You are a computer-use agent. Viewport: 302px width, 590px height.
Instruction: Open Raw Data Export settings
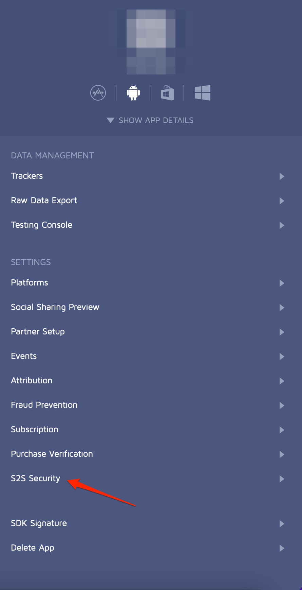(44, 201)
